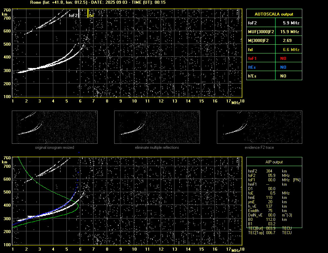This screenshot has height=253, width=328.
Task: Click the white foF2 marker label
Action: [73, 16]
